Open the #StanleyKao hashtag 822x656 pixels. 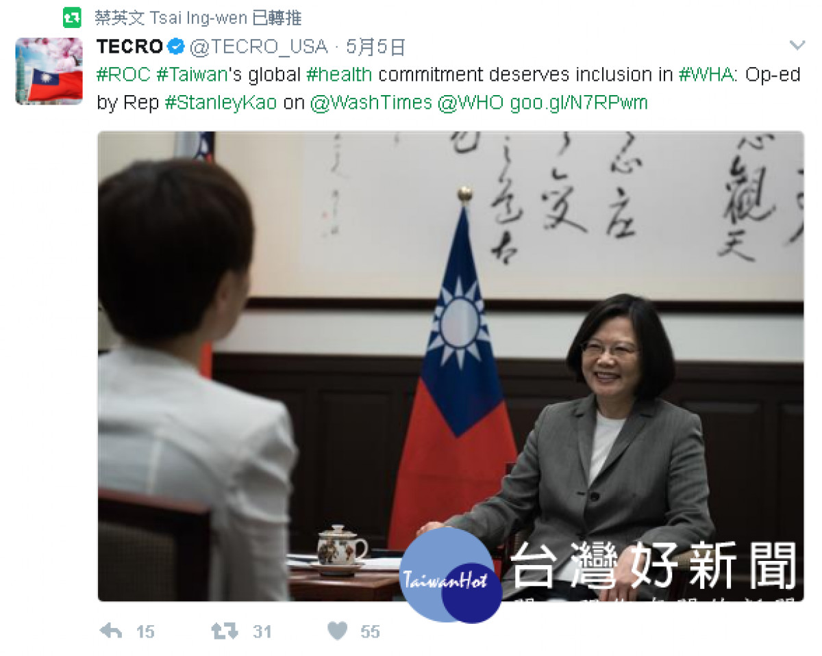click(x=221, y=103)
